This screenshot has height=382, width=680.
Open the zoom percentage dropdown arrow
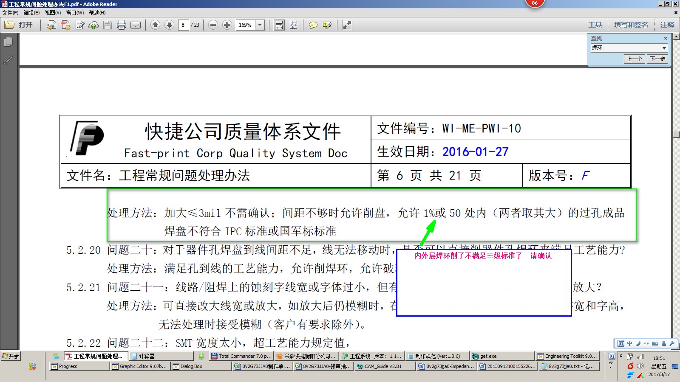pos(260,25)
